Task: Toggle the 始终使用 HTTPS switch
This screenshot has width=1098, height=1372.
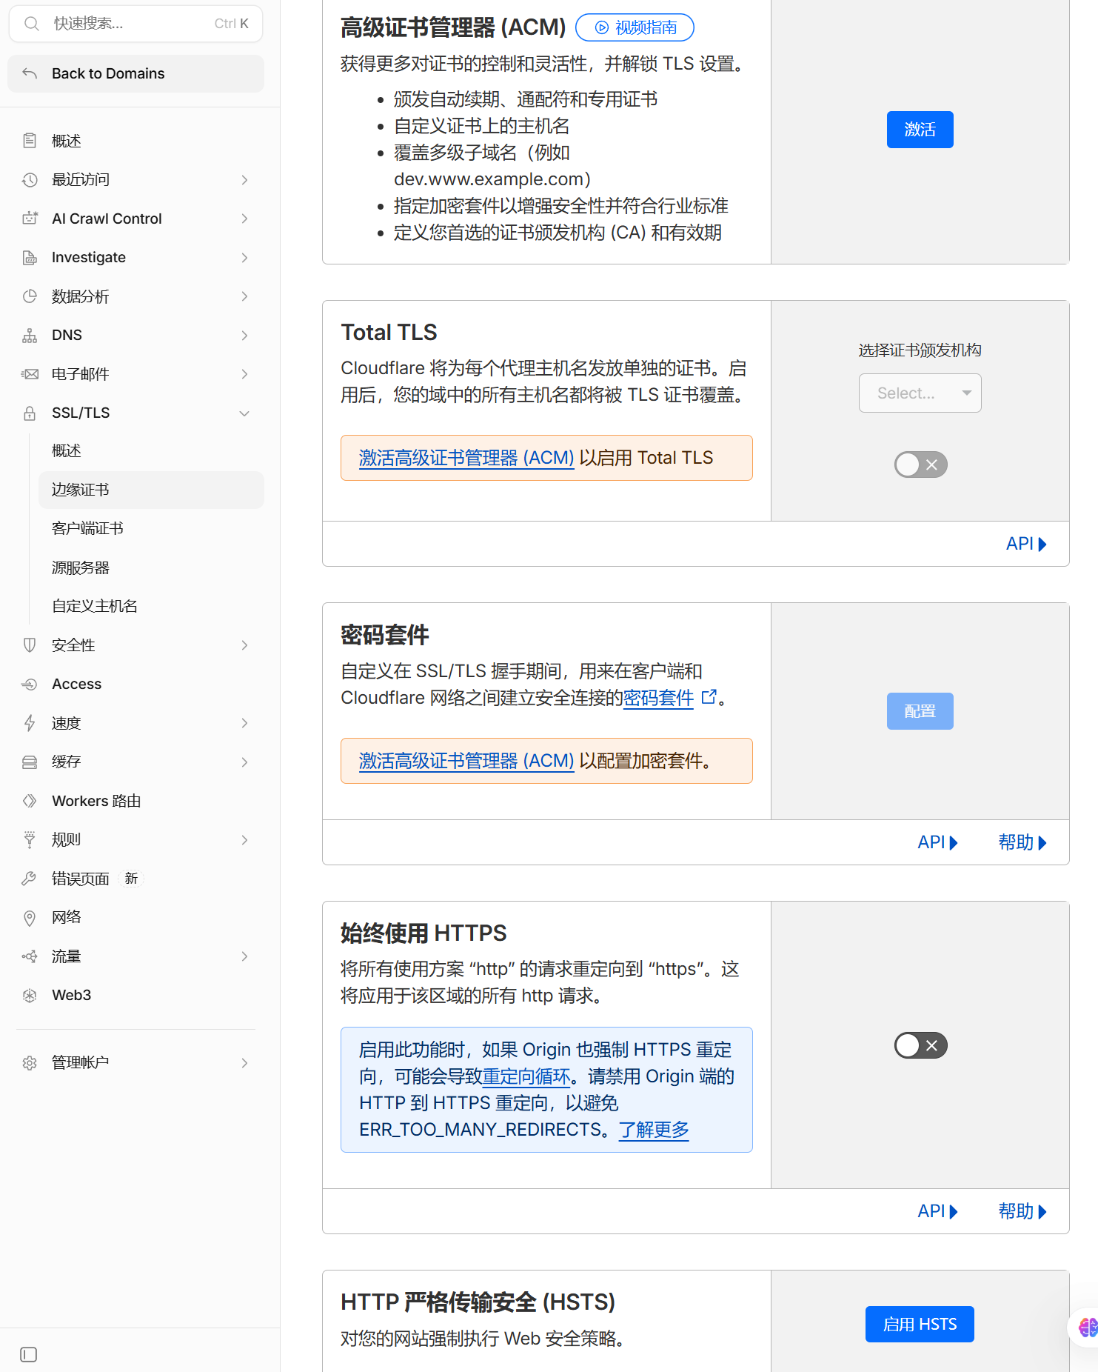Action: (920, 1045)
